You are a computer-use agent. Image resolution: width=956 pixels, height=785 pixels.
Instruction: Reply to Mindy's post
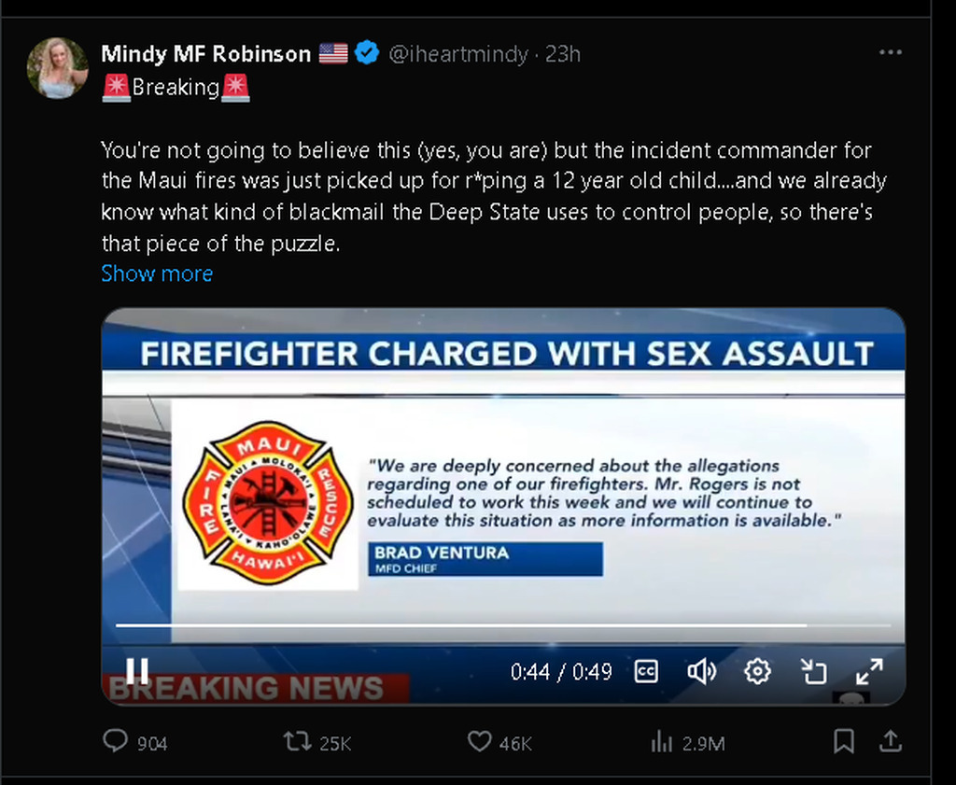pyautogui.click(x=116, y=742)
